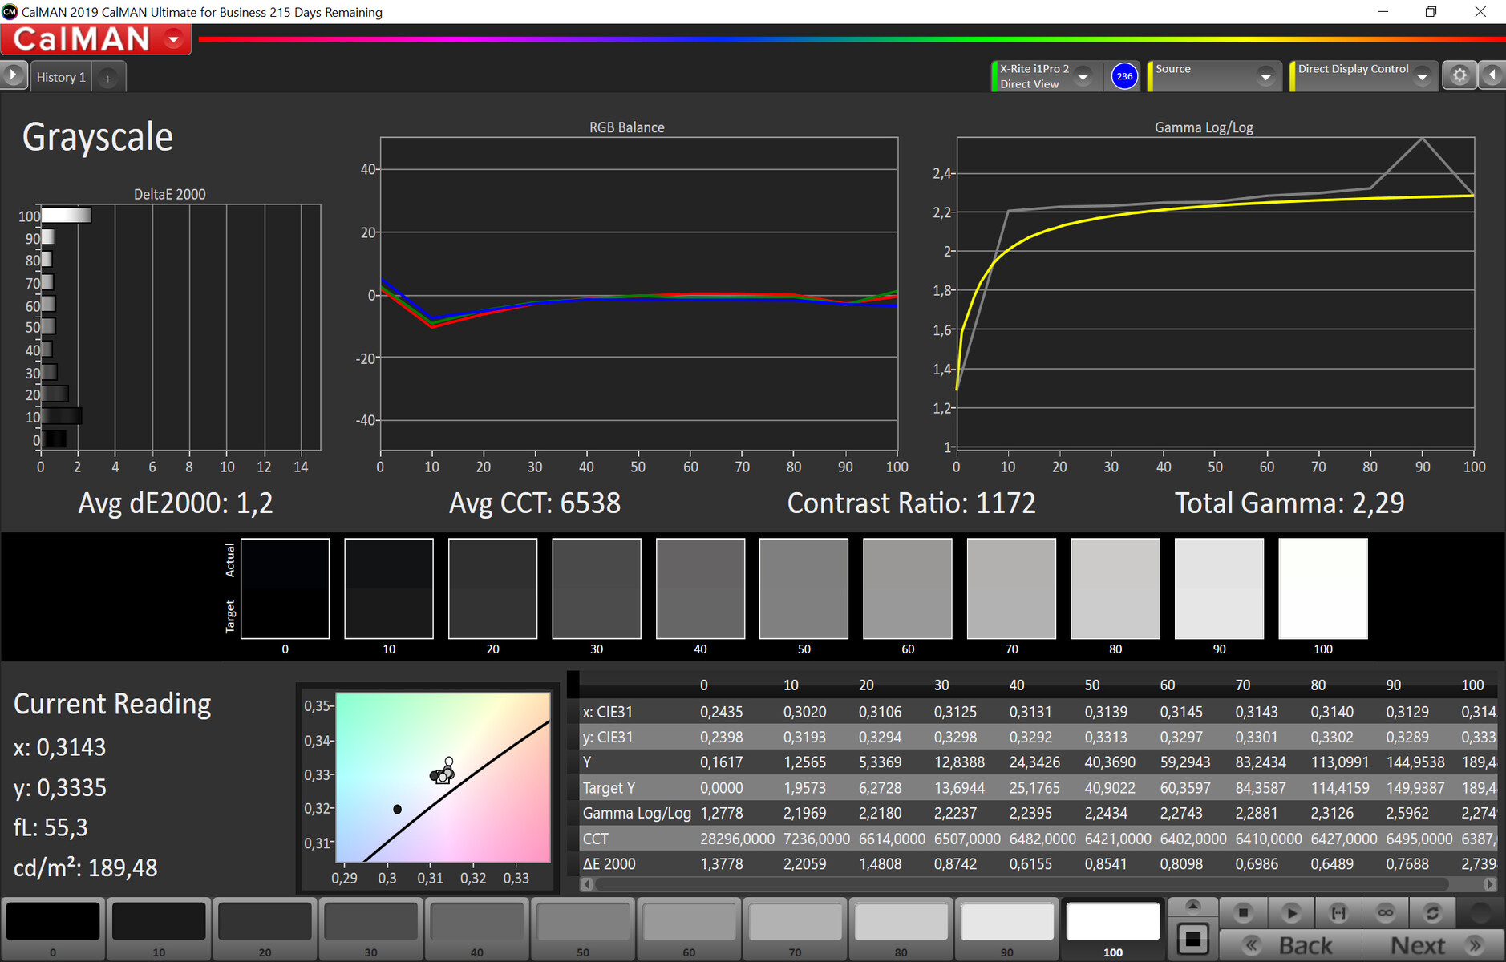Click the refresh cycle arrows icon
1506x962 pixels.
(1432, 912)
